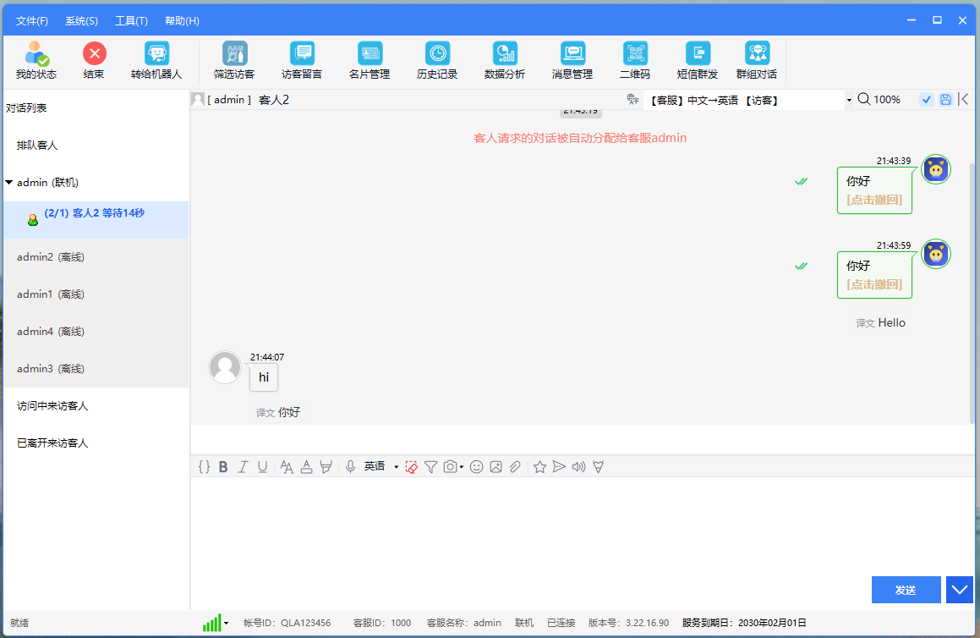Select conversation 客人2 等待14秒

96,219
